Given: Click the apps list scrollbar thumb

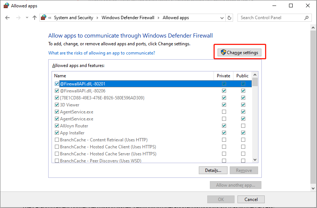Looking at the screenshot, I should [x=255, y=82].
